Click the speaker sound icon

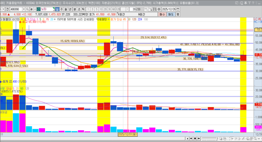pos(31,9)
